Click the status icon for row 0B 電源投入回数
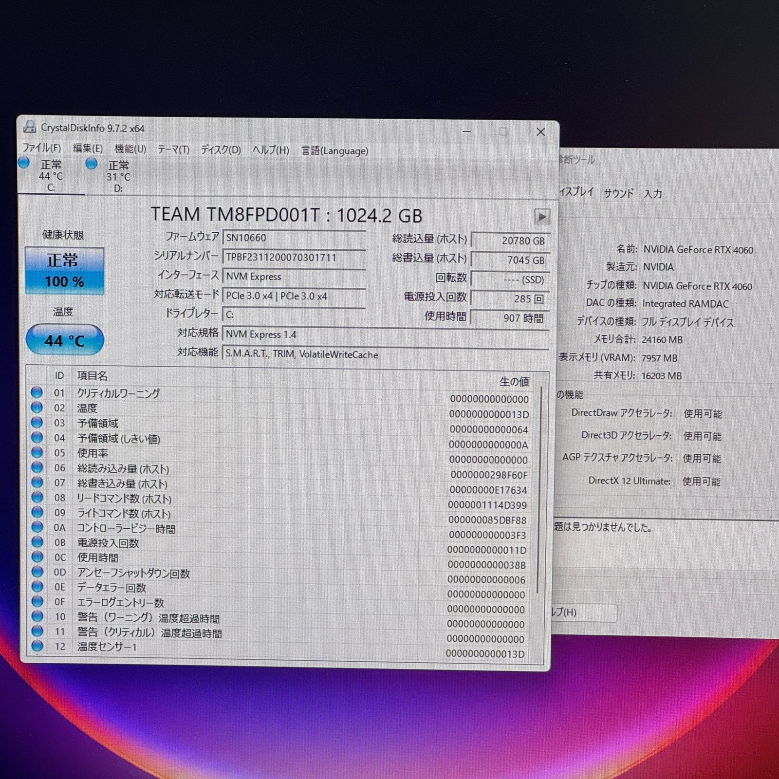 [x=37, y=542]
